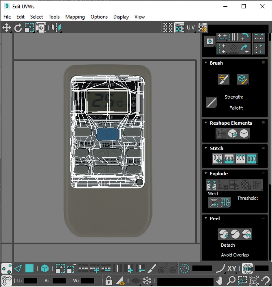
Task: Open the Display menu
Action: pos(121,17)
